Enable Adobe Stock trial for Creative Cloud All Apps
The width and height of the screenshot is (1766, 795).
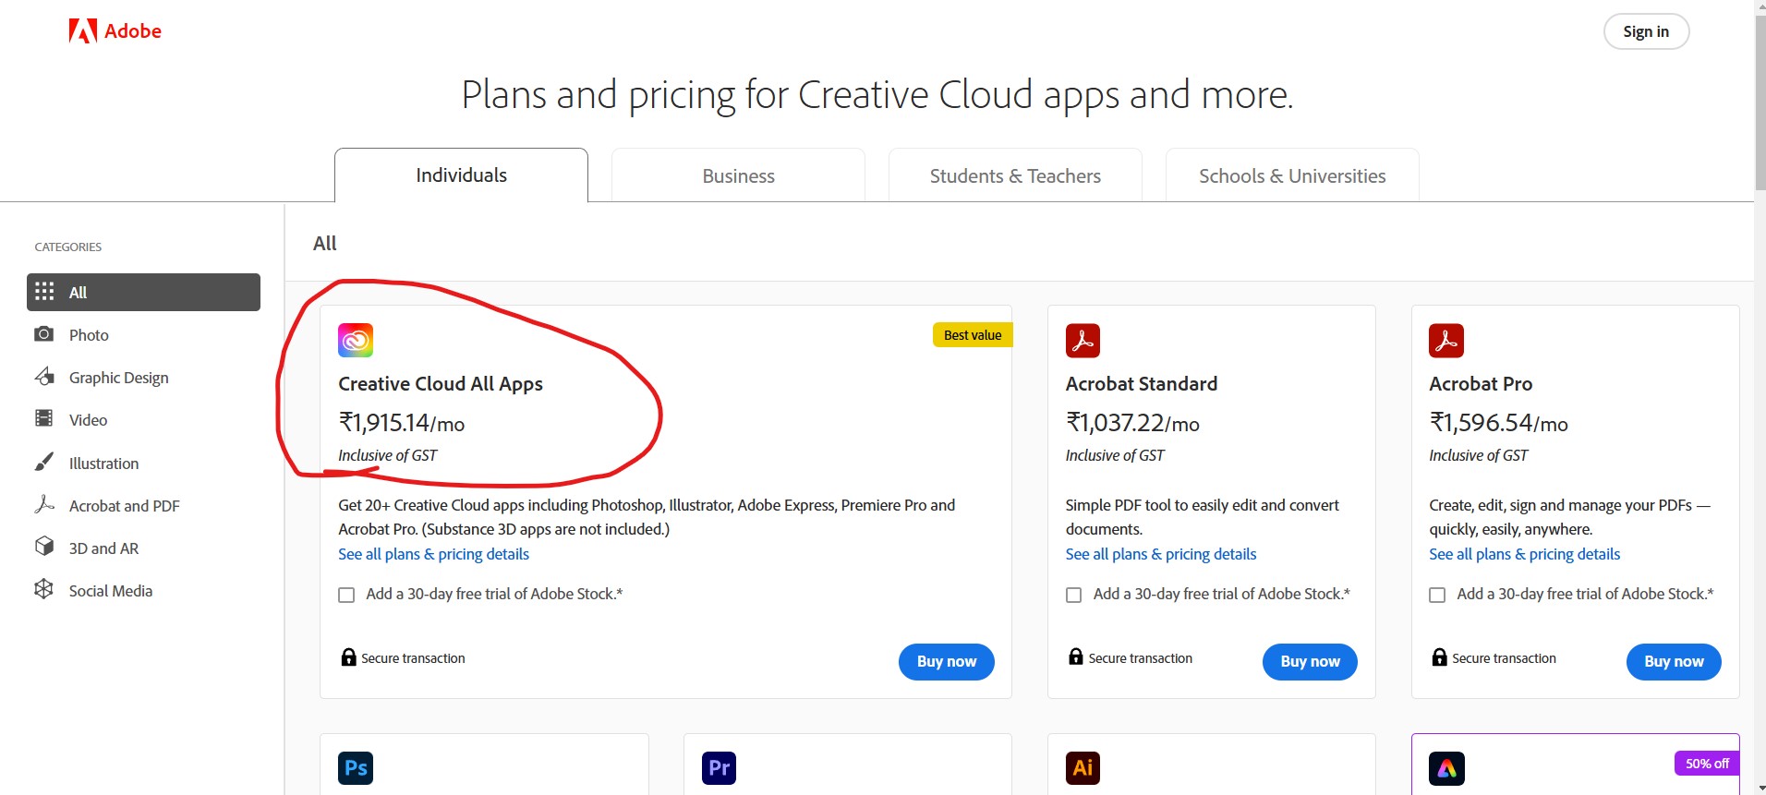pos(346,595)
